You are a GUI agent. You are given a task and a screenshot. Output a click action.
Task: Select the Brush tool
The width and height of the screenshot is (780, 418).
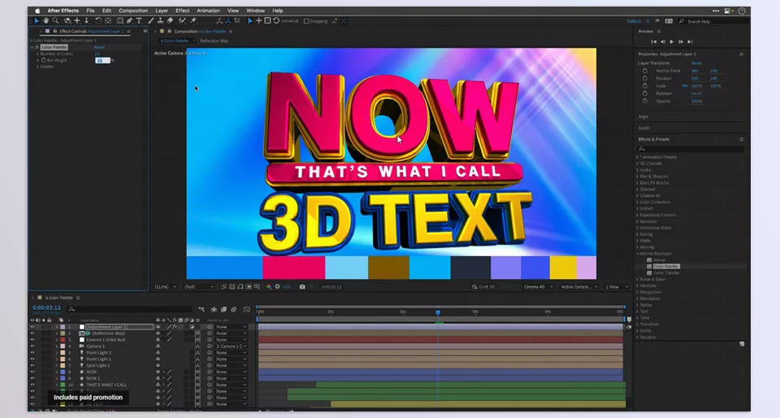pyautogui.click(x=151, y=21)
